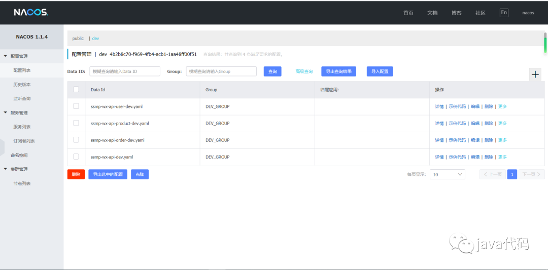Go to next page 下一页

[x=532, y=174]
